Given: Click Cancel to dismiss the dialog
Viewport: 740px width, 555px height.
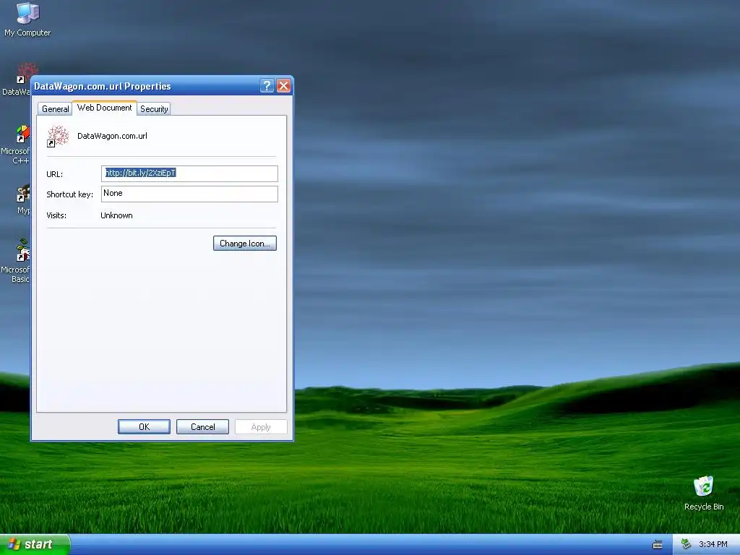Looking at the screenshot, I should pyautogui.click(x=202, y=426).
